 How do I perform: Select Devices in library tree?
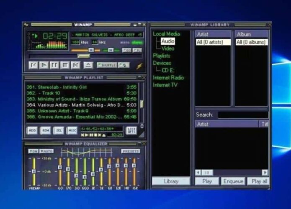point(162,63)
